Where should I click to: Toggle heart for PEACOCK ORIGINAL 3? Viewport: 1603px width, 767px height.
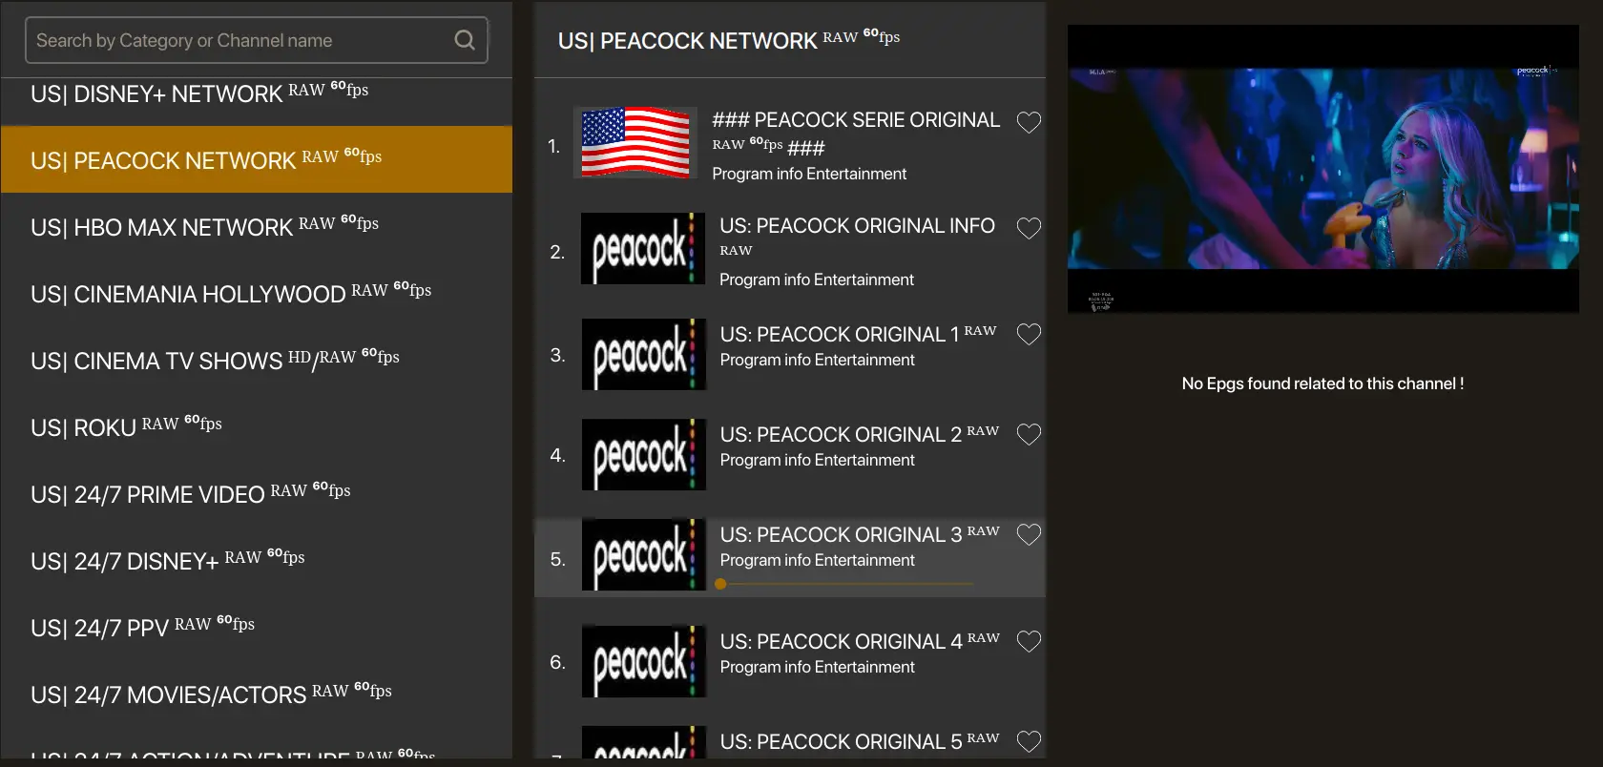[x=1029, y=534]
